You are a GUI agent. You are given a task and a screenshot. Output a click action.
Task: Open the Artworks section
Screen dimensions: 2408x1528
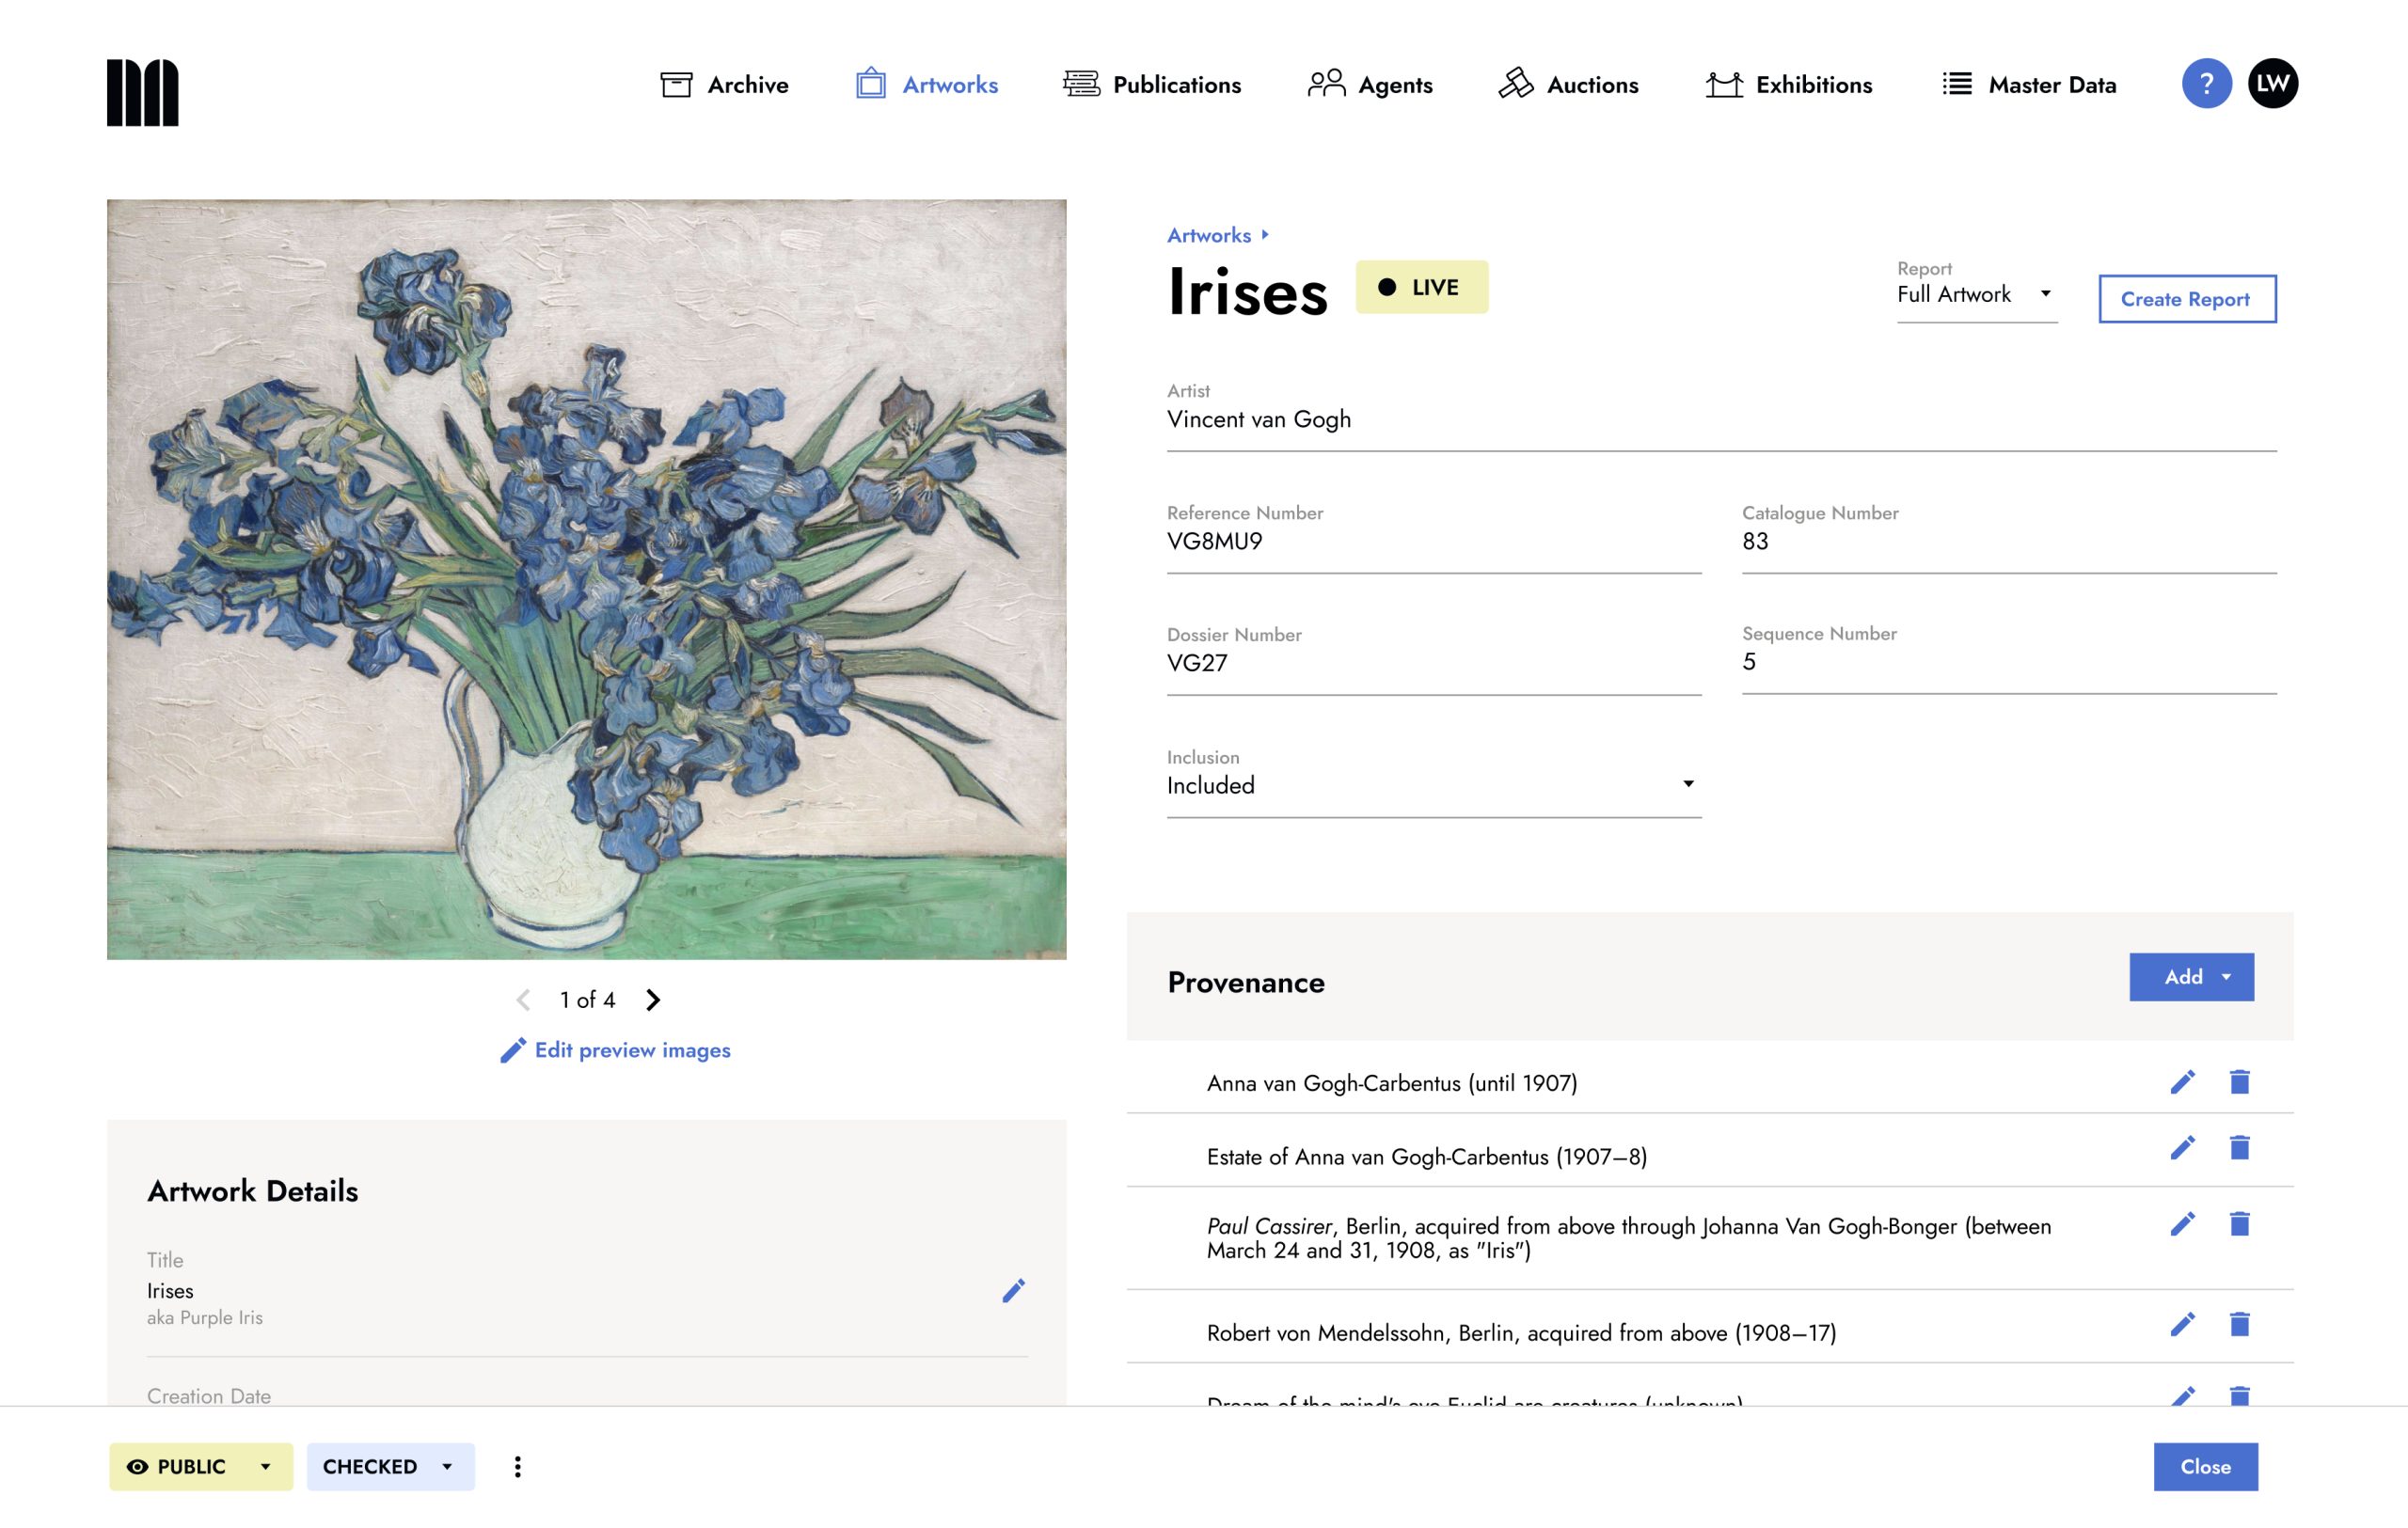(x=927, y=85)
